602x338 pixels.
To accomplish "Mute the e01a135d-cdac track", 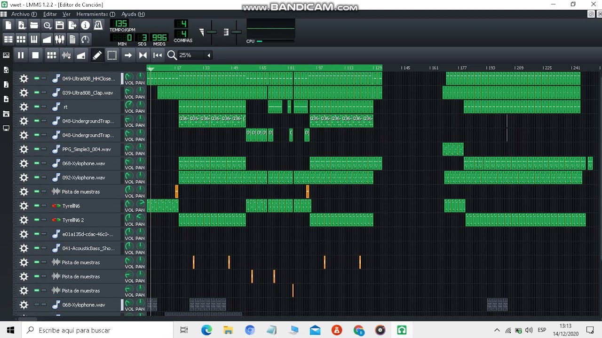I will pos(37,234).
